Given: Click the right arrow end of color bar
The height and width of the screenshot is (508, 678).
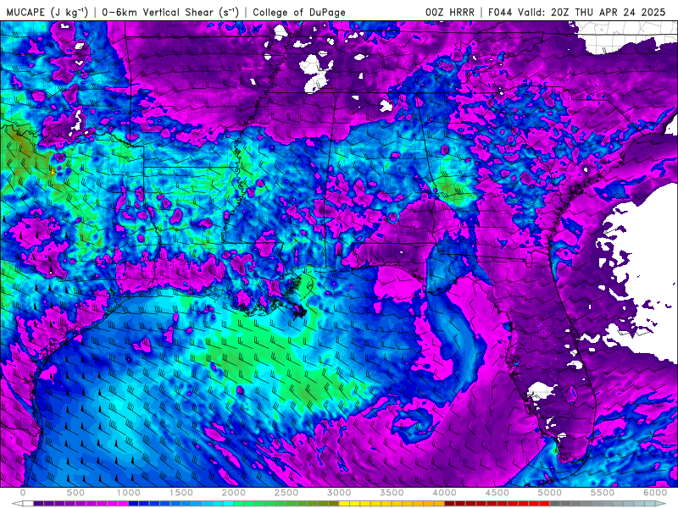Looking at the screenshot, I should pos(662,504).
